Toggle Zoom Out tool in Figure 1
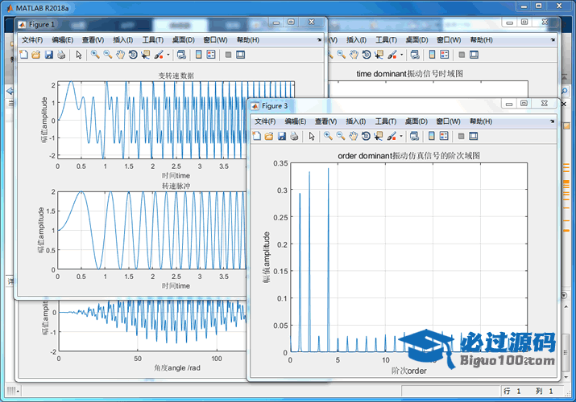Screen dimensions: 576x402 [x=108, y=55]
